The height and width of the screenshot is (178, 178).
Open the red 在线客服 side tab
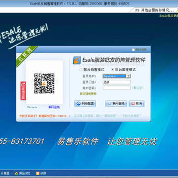click(23, 90)
